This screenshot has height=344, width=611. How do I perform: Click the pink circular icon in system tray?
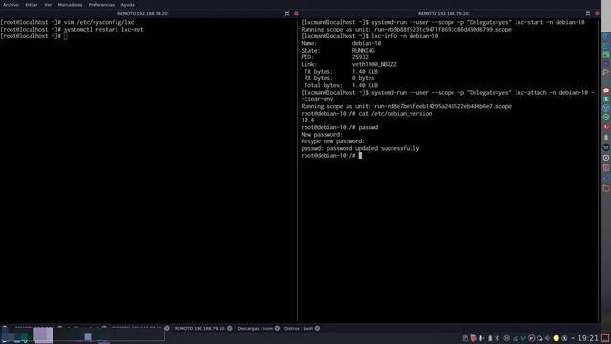(x=532, y=338)
